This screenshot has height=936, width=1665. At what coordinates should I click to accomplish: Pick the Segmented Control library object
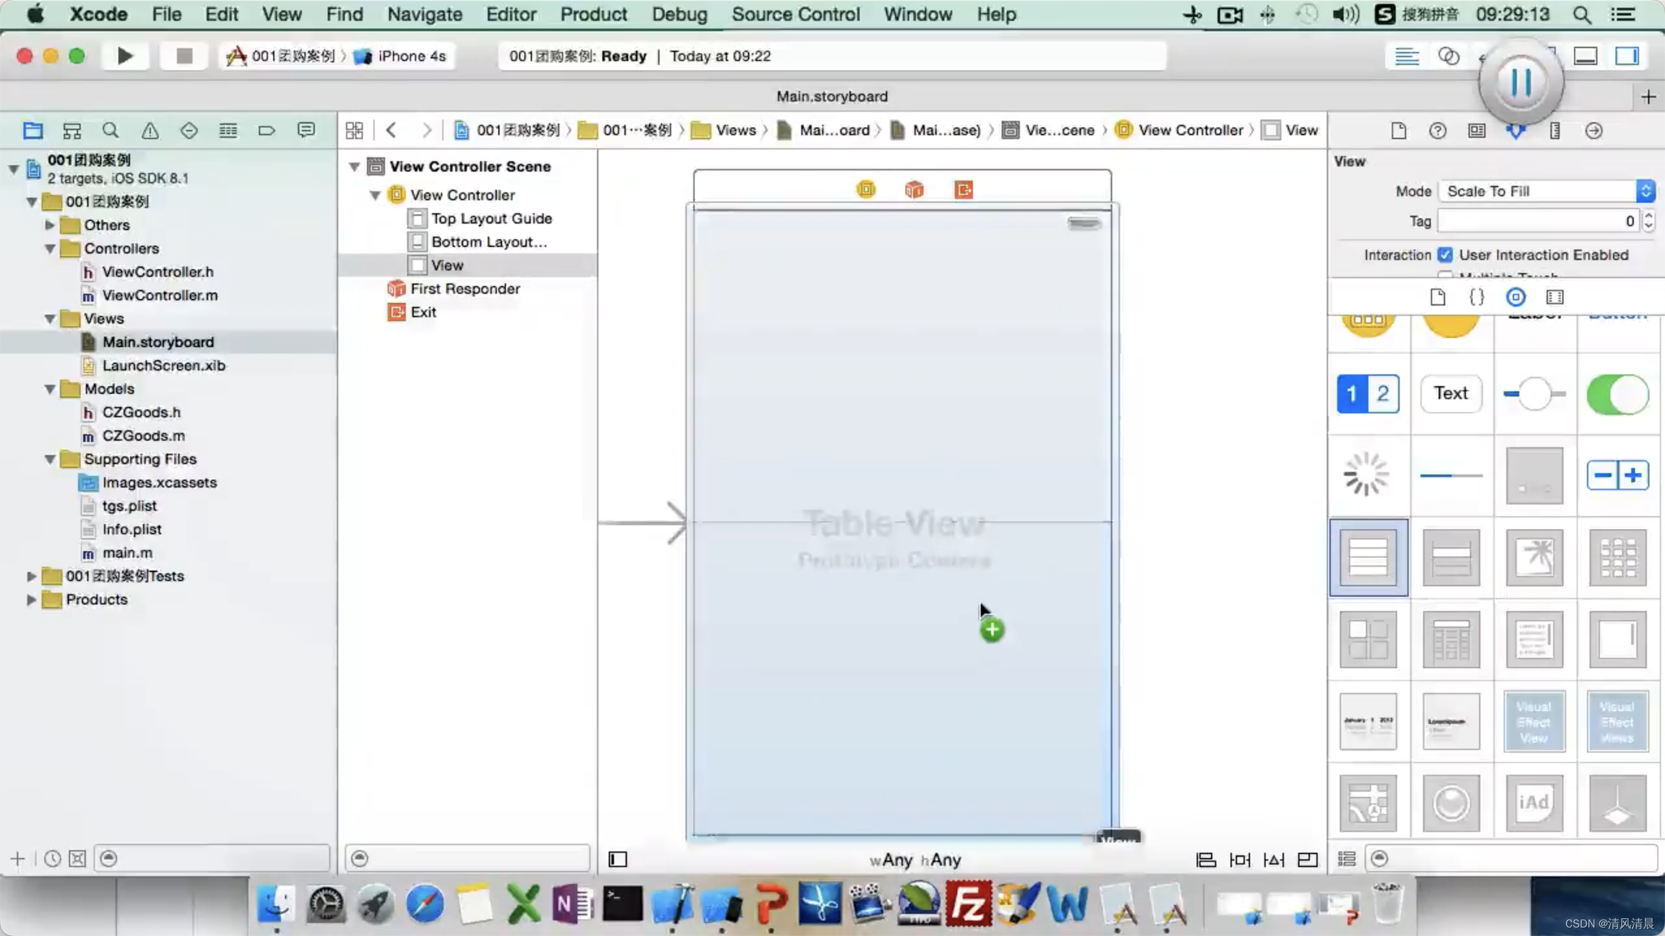(x=1368, y=393)
